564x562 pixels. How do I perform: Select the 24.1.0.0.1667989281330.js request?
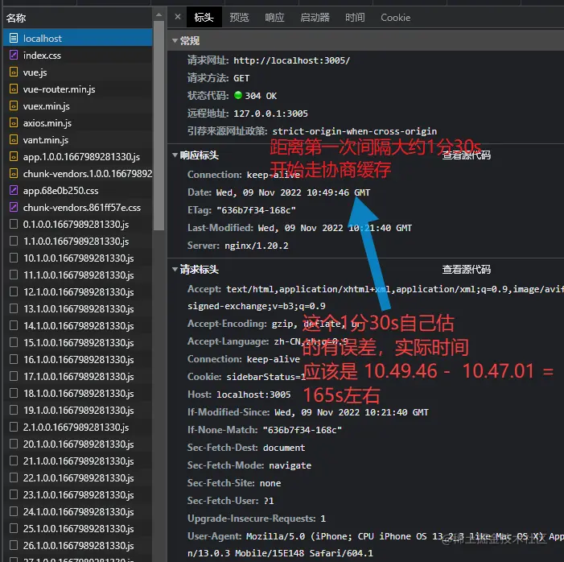[78, 512]
